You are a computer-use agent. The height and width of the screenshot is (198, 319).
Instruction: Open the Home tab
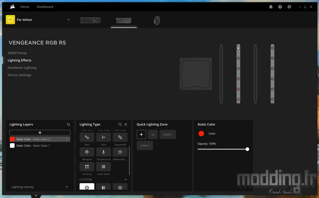(25, 7)
